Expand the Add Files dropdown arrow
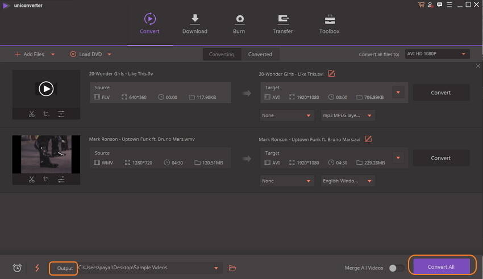 [53, 55]
